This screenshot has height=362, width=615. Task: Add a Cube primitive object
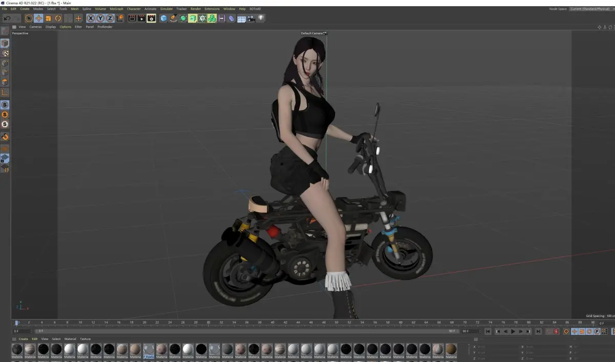coord(163,18)
